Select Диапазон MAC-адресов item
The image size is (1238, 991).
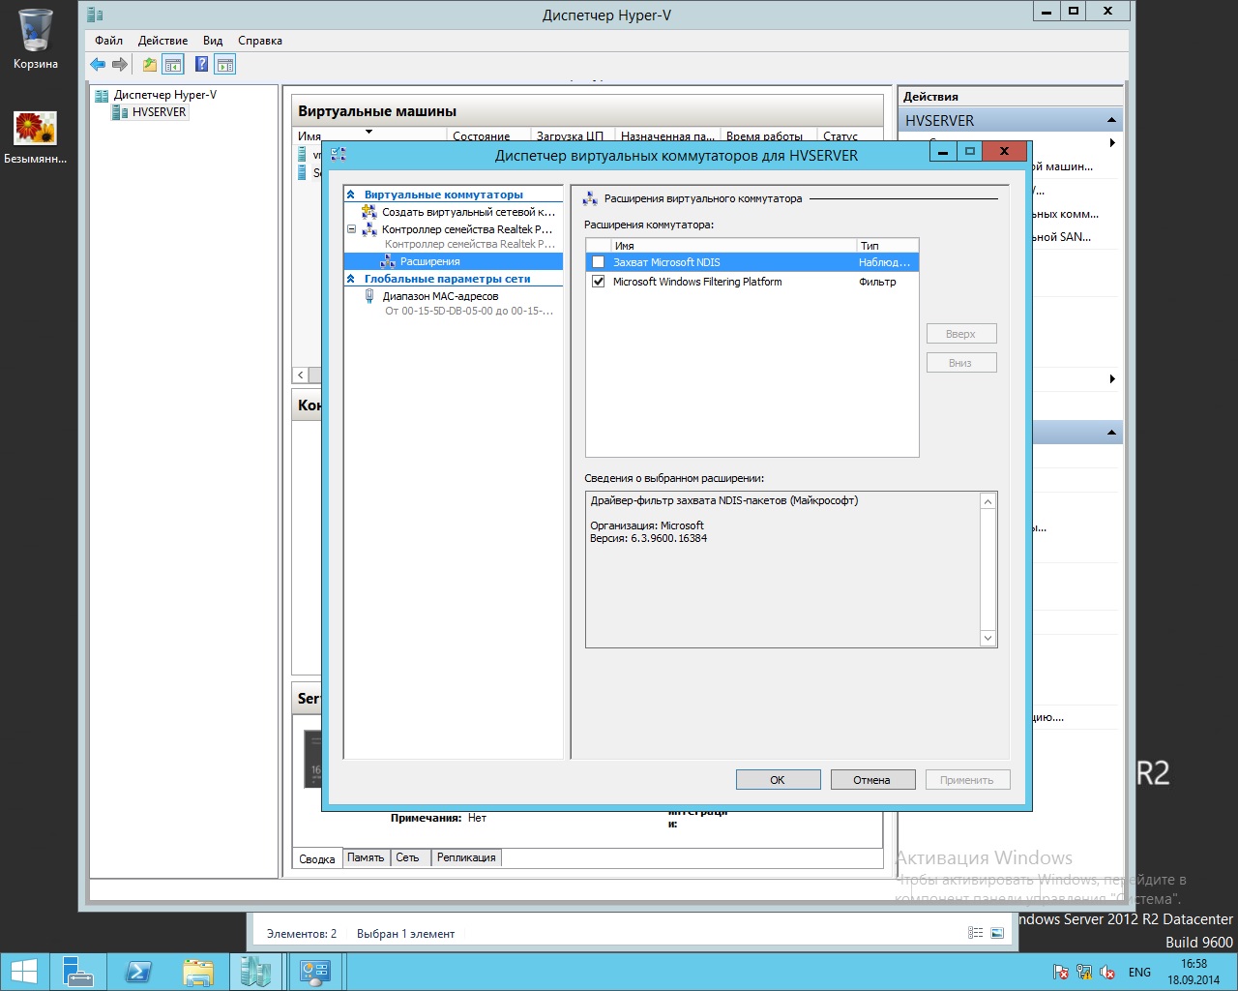(x=440, y=296)
